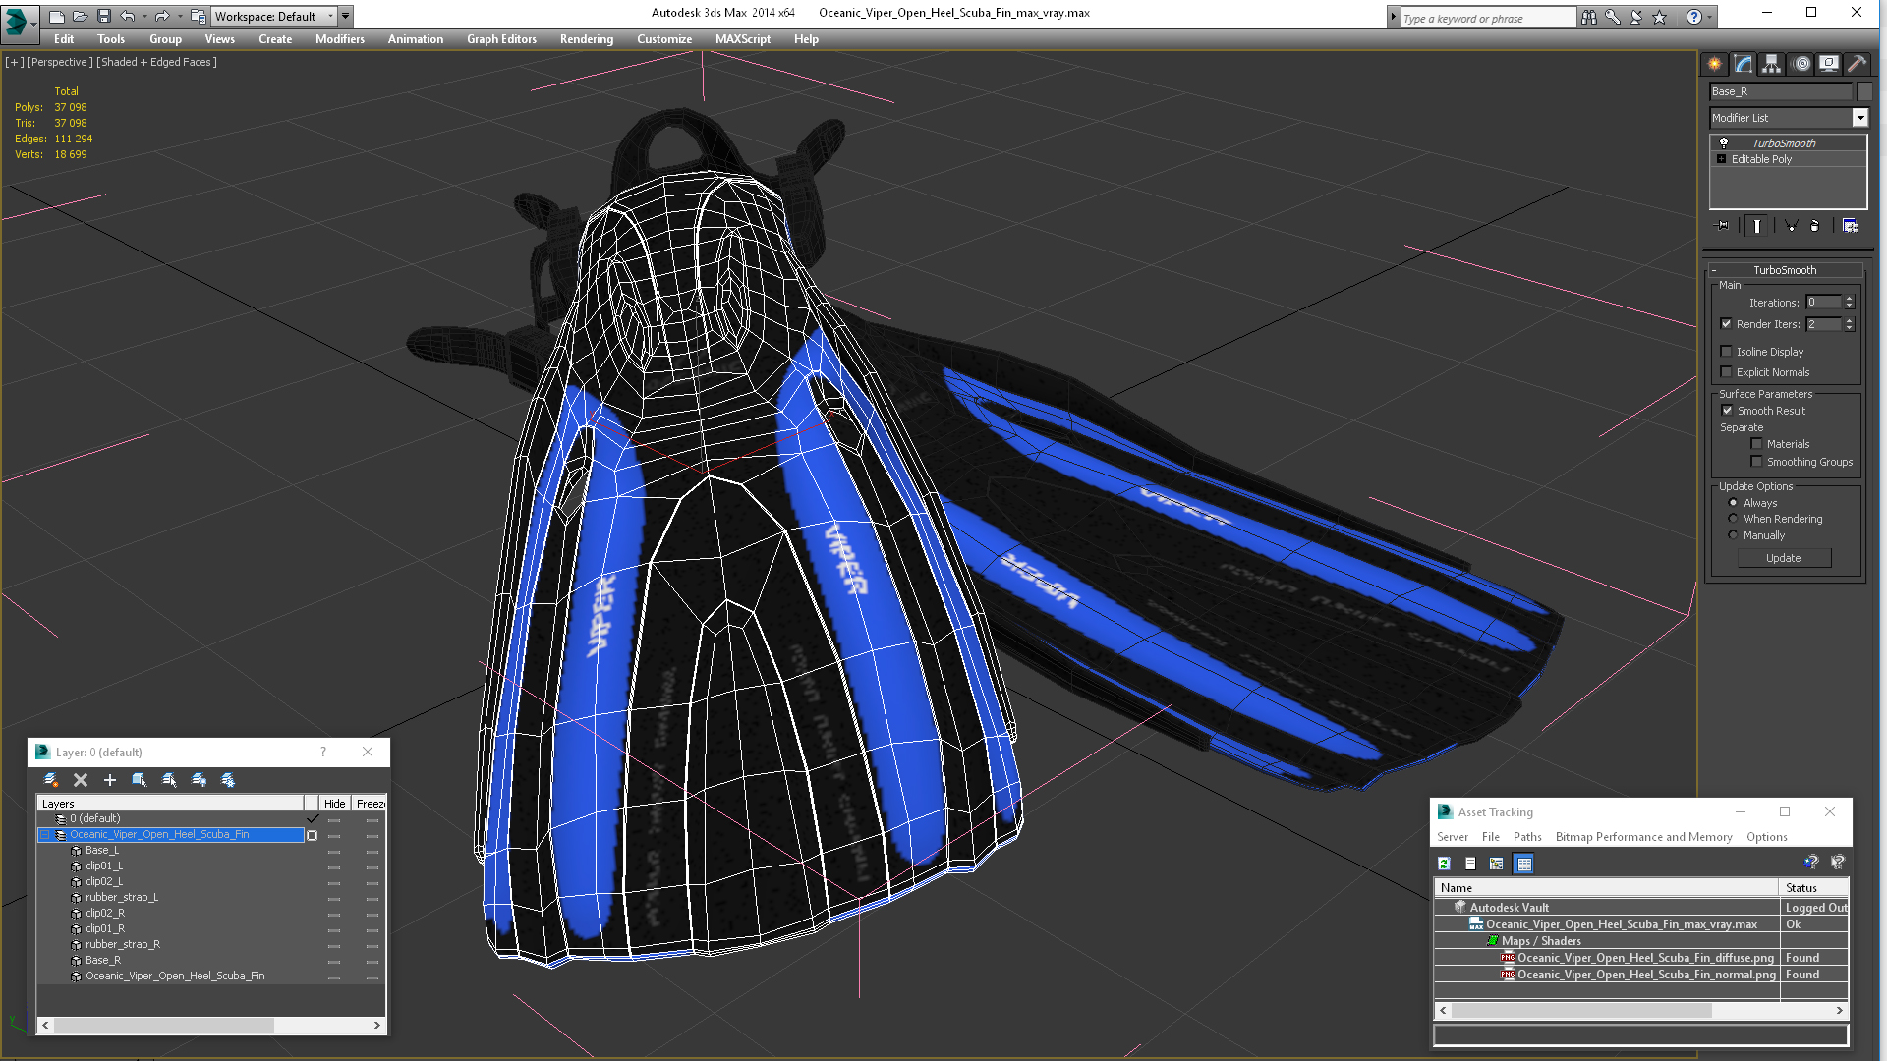Switch Asset Tracking to table view icon

(x=1524, y=864)
